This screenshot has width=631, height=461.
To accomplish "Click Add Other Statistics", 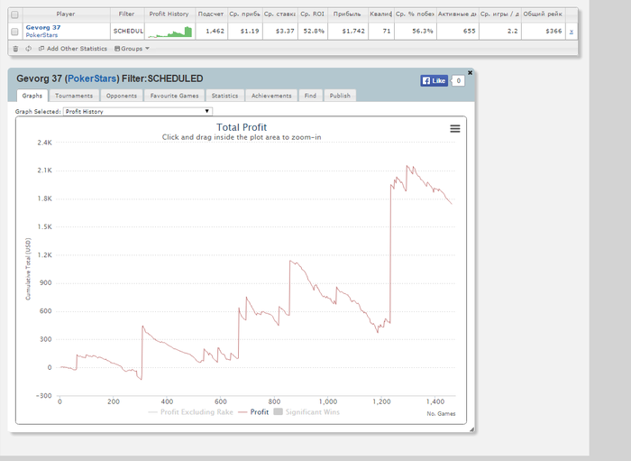I will pos(73,49).
